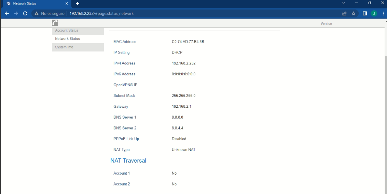The image size is (387, 194).
Task: Click the 'No es seguro' security warning
Action: pyautogui.click(x=50, y=14)
